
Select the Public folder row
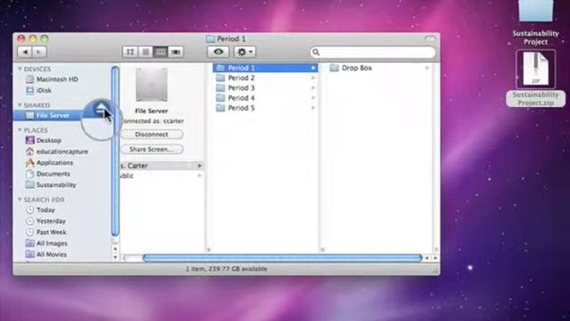[161, 176]
